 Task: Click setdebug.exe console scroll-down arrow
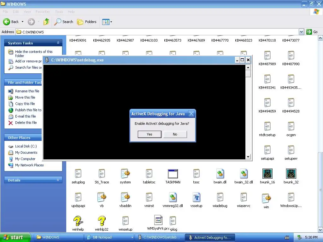[248, 157]
